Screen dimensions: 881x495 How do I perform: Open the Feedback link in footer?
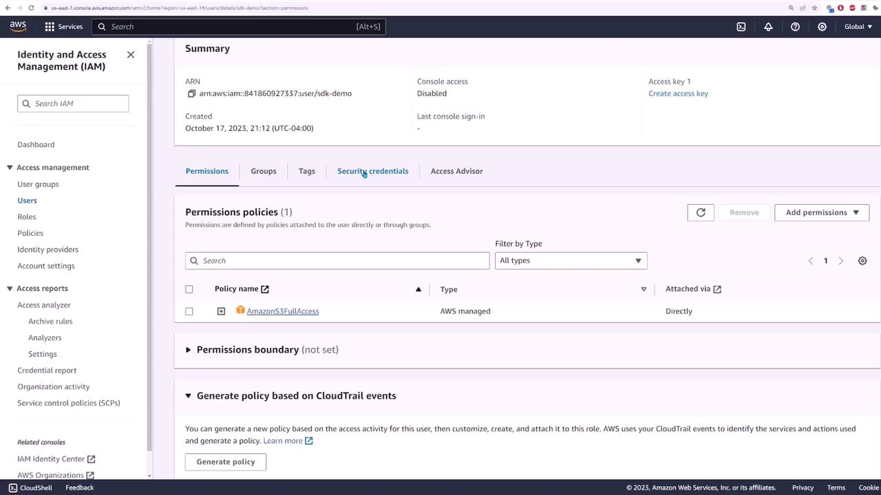[x=80, y=487]
